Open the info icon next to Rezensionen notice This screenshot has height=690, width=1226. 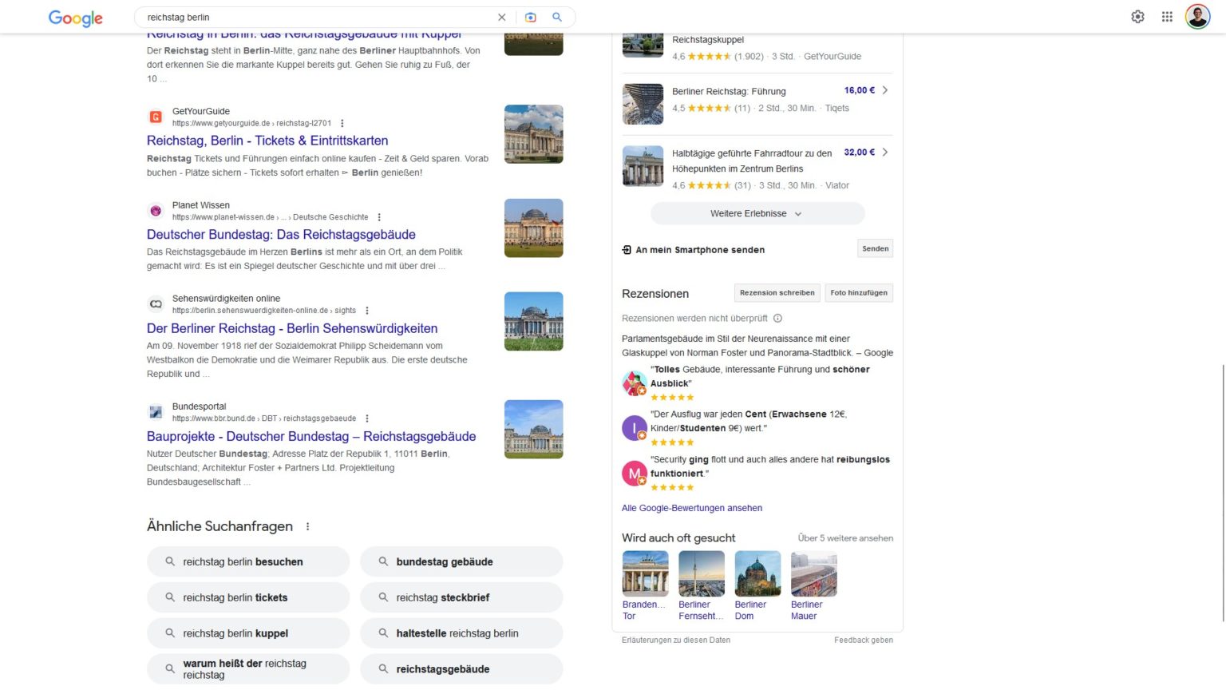777,318
